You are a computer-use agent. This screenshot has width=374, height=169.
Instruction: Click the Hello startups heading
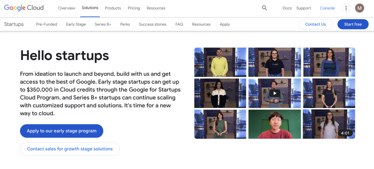point(65,55)
